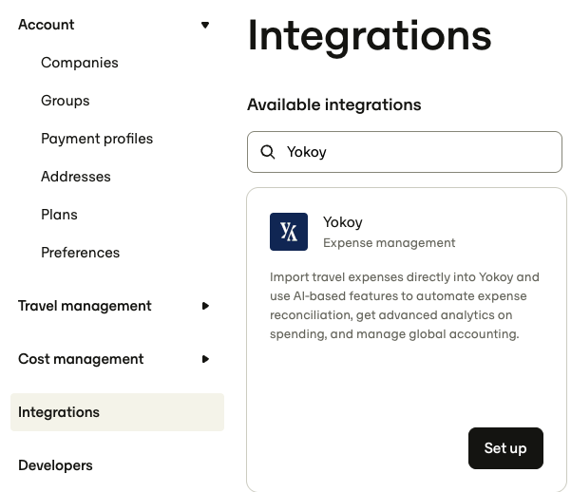The image size is (571, 492).
Task: Select Integrations in the sidebar
Action: (117, 412)
